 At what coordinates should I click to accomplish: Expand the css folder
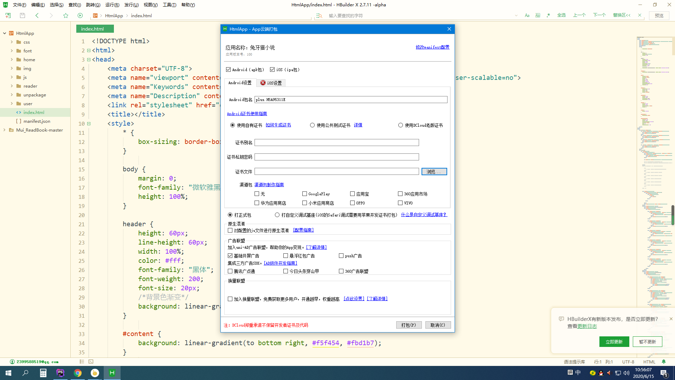click(12, 42)
